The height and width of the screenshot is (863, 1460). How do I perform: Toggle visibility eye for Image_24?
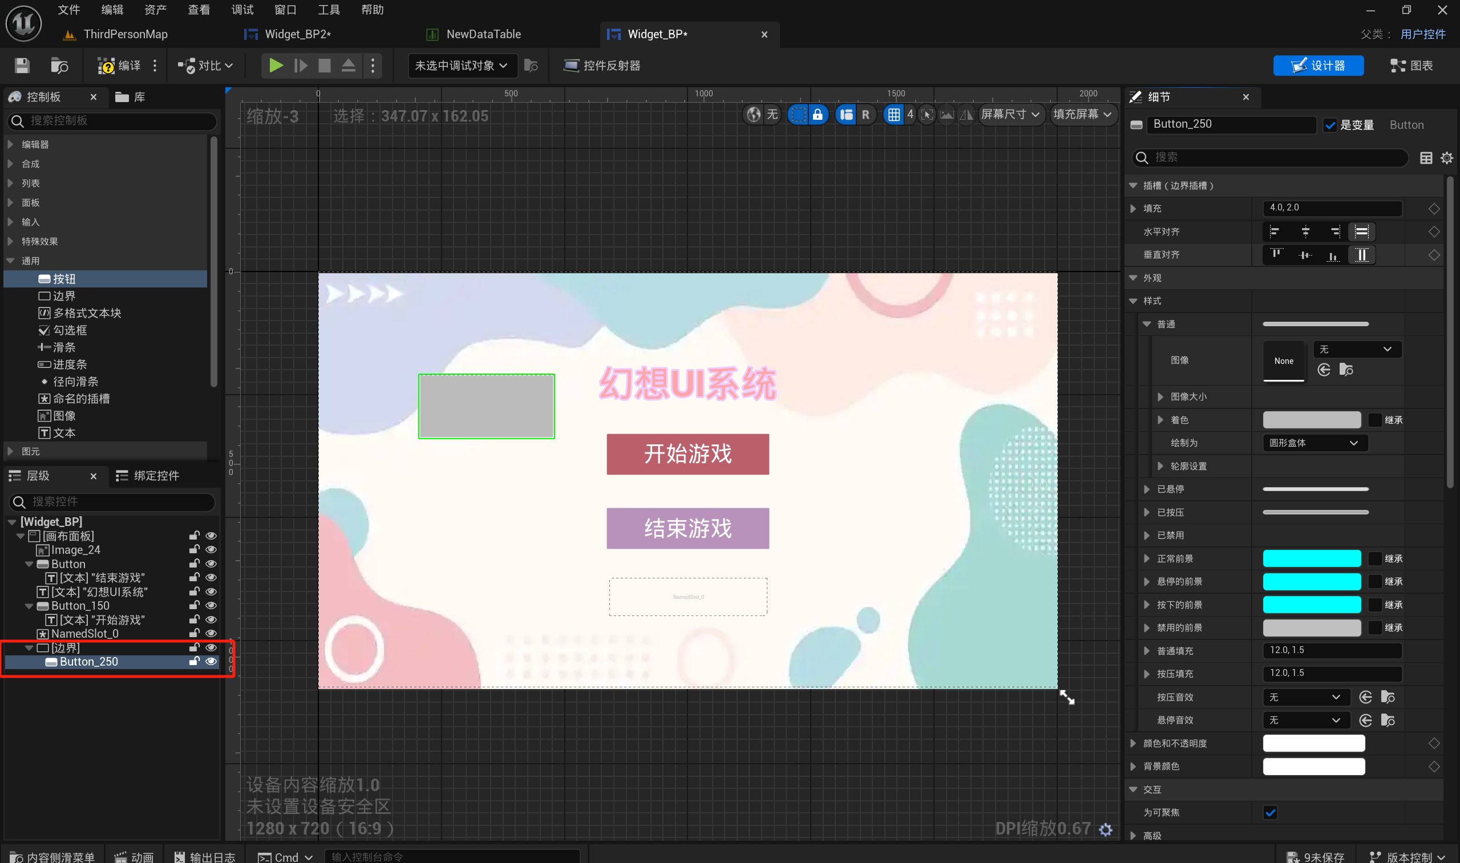tap(211, 549)
